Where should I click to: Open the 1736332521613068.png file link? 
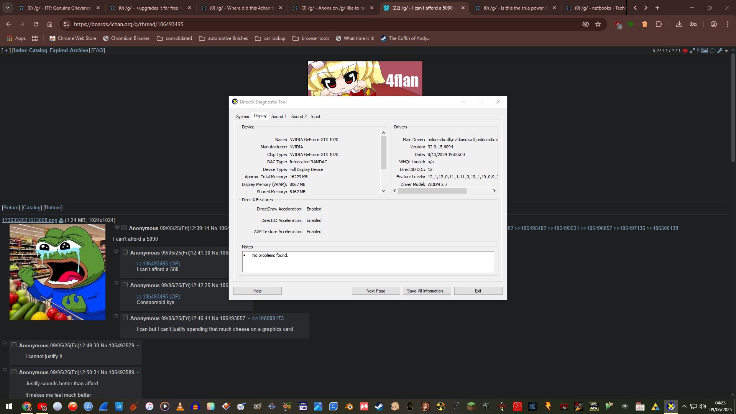coord(30,220)
